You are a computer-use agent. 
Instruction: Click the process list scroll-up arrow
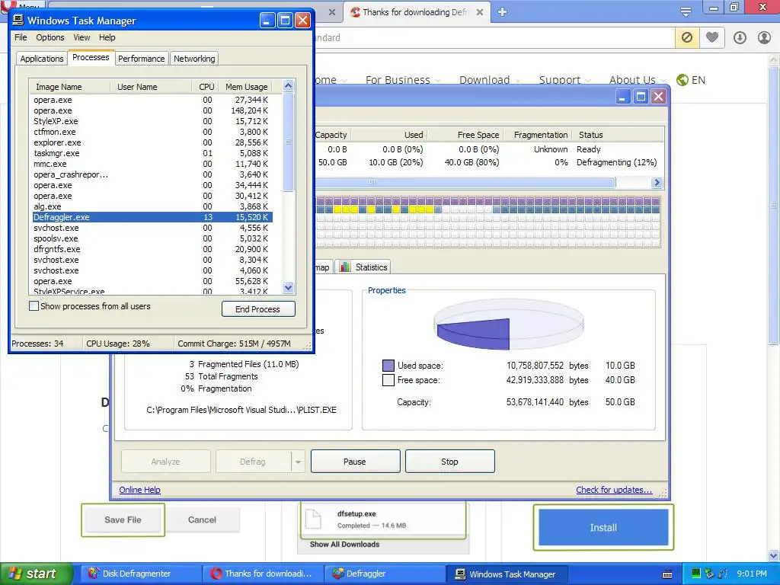click(x=289, y=86)
